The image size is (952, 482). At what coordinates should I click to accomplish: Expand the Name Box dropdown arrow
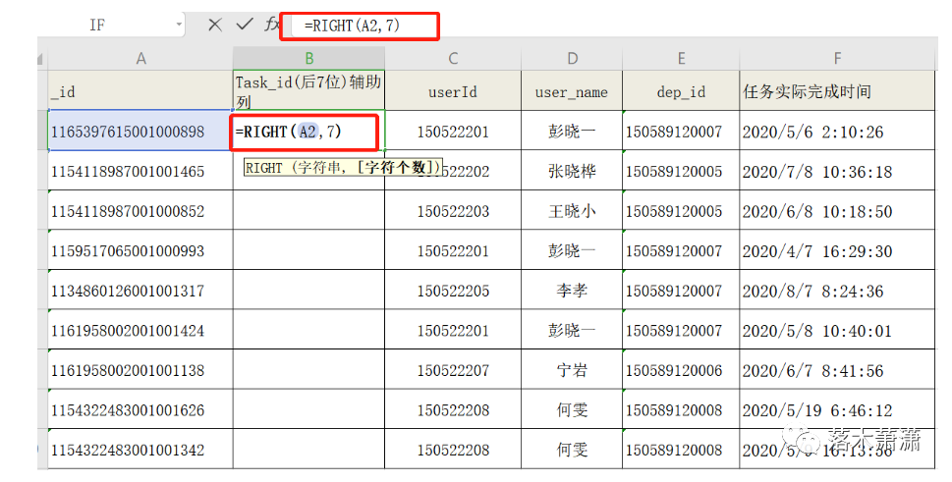(179, 25)
